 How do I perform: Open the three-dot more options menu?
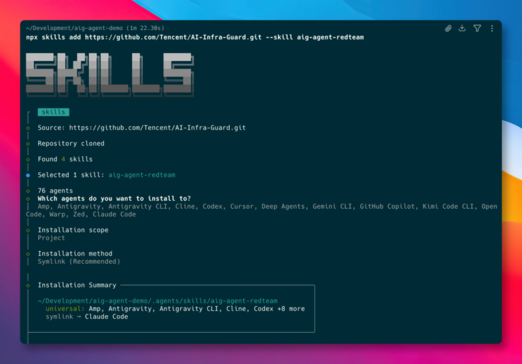pos(491,29)
